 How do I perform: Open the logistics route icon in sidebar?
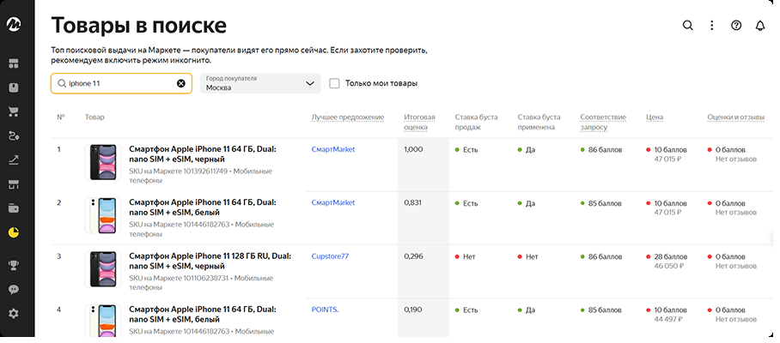[14, 135]
